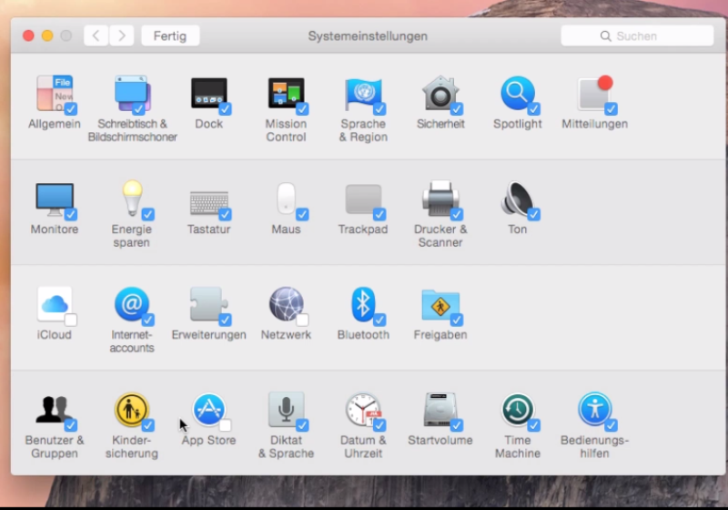728x510 pixels.
Task: Select the Time Machine icon
Action: point(517,410)
